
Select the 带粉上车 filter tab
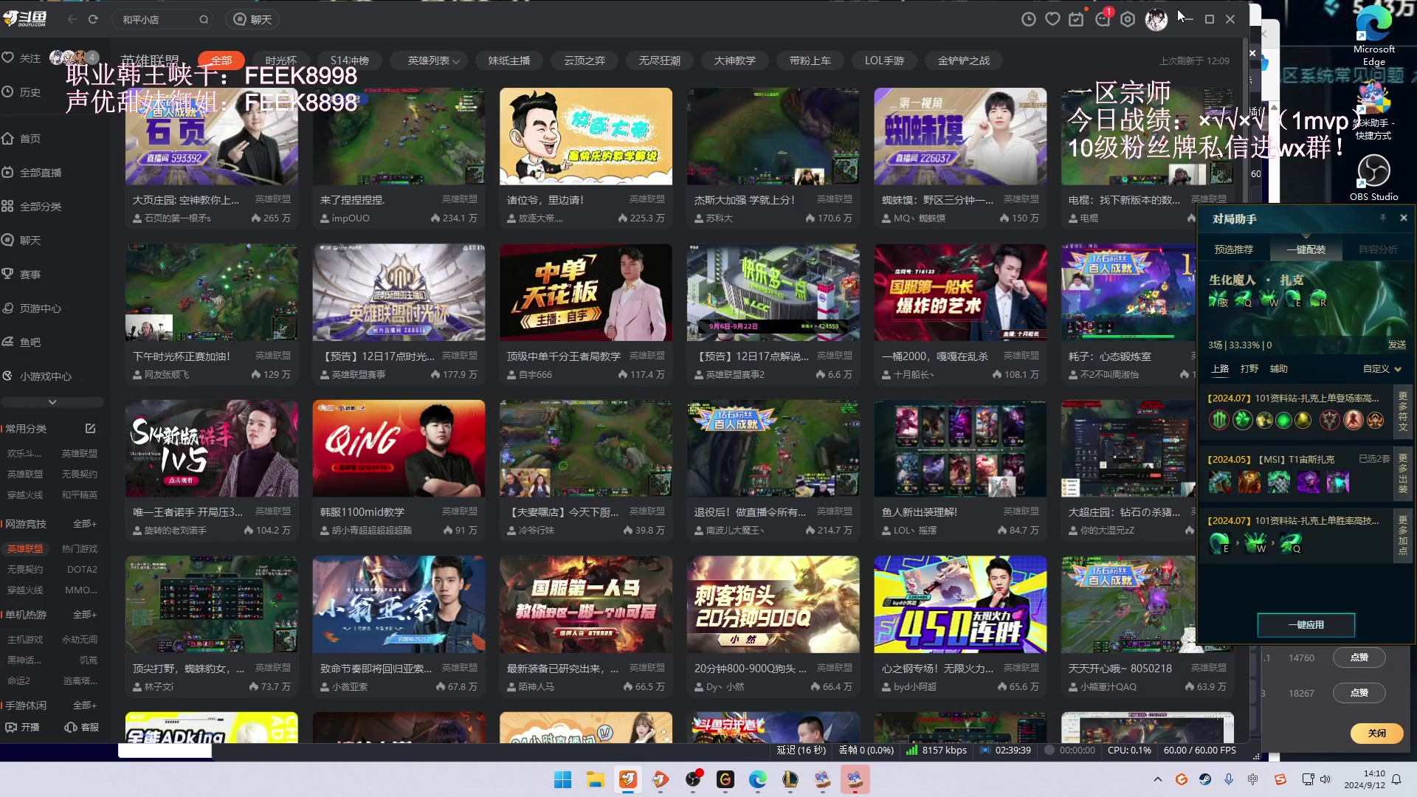pyautogui.click(x=810, y=61)
